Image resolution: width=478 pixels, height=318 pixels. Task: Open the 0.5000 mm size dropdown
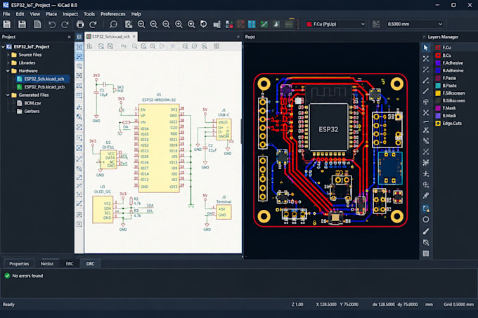[415, 24]
